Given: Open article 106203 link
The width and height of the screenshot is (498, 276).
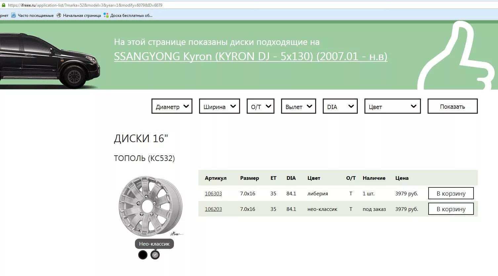Looking at the screenshot, I should tap(213, 209).
